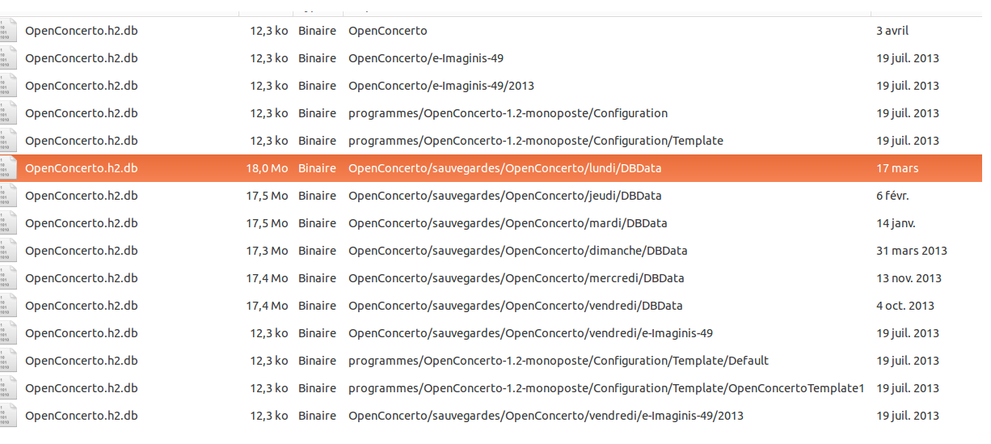Select location 'OpenConcerto/e-Imaginis-49'
Screen dimensions: 991x444
[427, 58]
